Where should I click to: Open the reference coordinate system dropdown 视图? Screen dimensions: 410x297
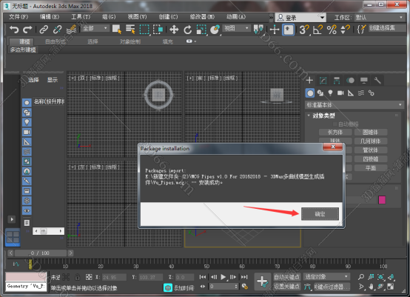point(236,28)
